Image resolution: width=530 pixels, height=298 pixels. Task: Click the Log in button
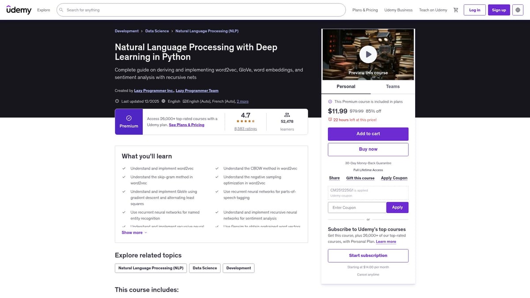pyautogui.click(x=475, y=10)
